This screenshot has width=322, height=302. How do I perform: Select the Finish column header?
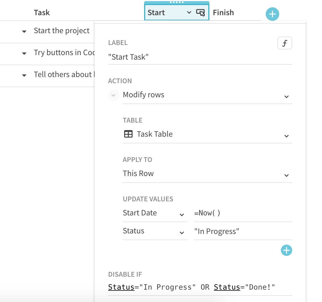coord(223,13)
